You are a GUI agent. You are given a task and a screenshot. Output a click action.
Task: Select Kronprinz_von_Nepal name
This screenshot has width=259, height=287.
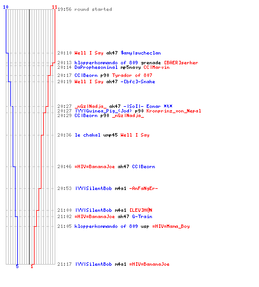[174, 111]
